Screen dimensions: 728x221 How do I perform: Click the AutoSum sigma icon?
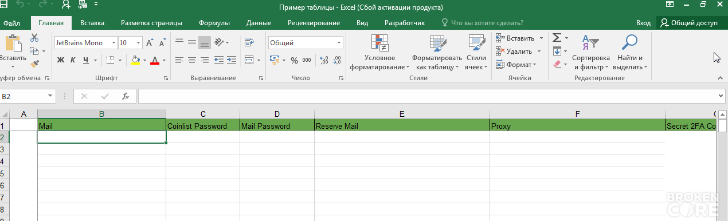click(x=557, y=38)
